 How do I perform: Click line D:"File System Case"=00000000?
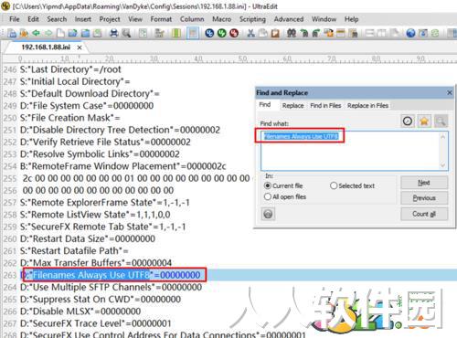click(x=87, y=106)
